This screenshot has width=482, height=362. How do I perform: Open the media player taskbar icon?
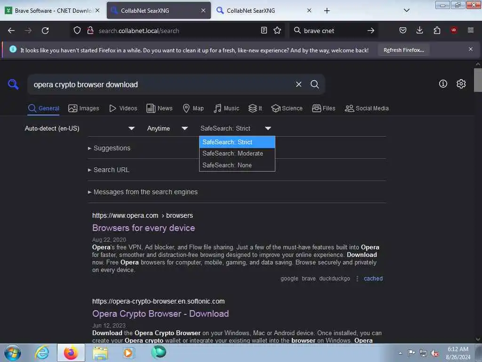(x=128, y=353)
